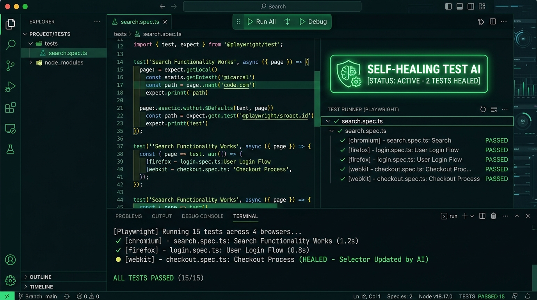
Task: Open the Extensions view
Action: coord(11,107)
